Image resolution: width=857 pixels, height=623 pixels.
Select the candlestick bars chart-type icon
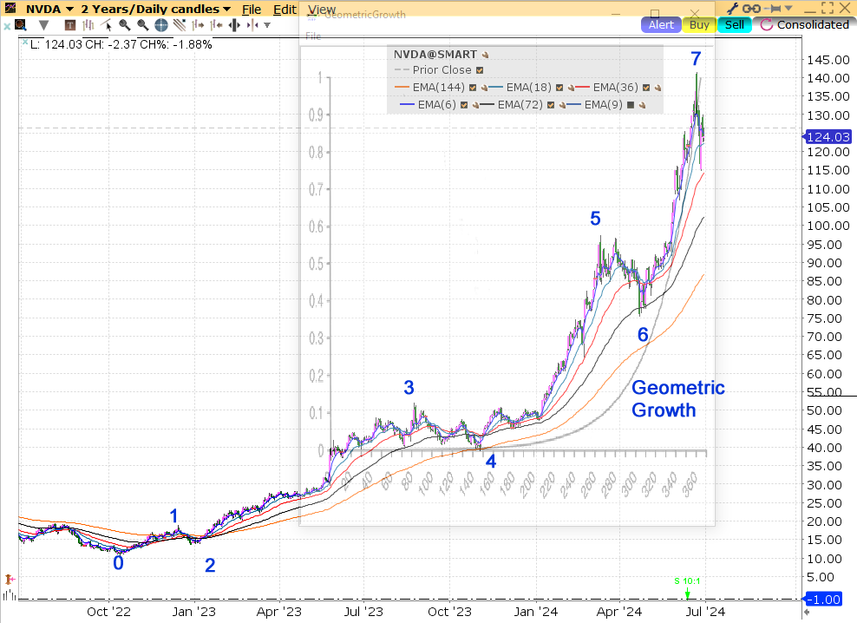point(88,24)
